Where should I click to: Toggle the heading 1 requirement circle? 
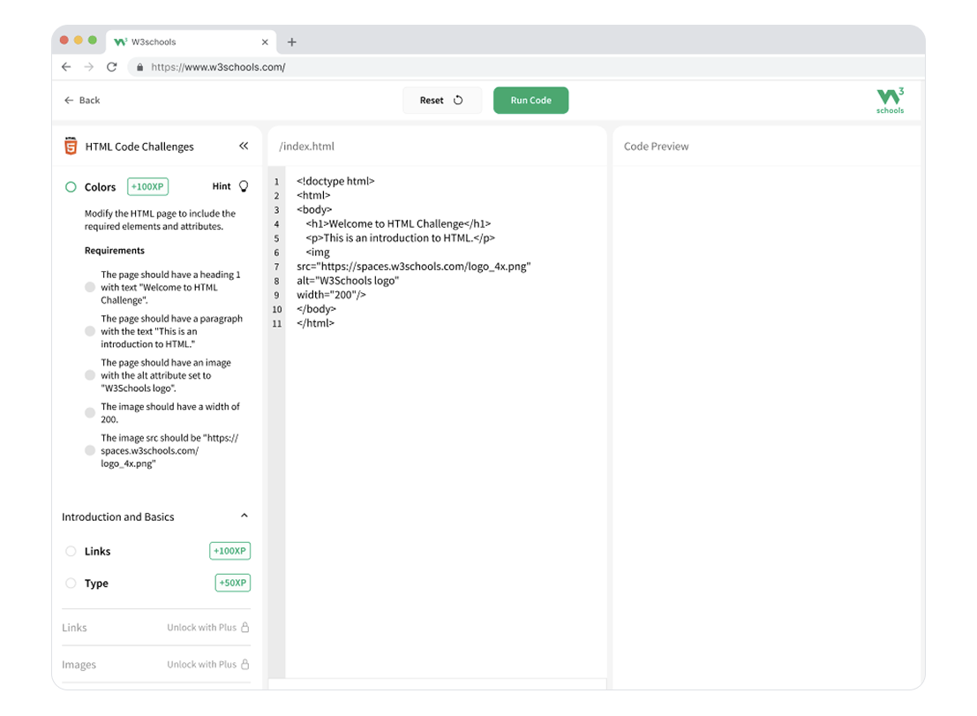(x=90, y=287)
